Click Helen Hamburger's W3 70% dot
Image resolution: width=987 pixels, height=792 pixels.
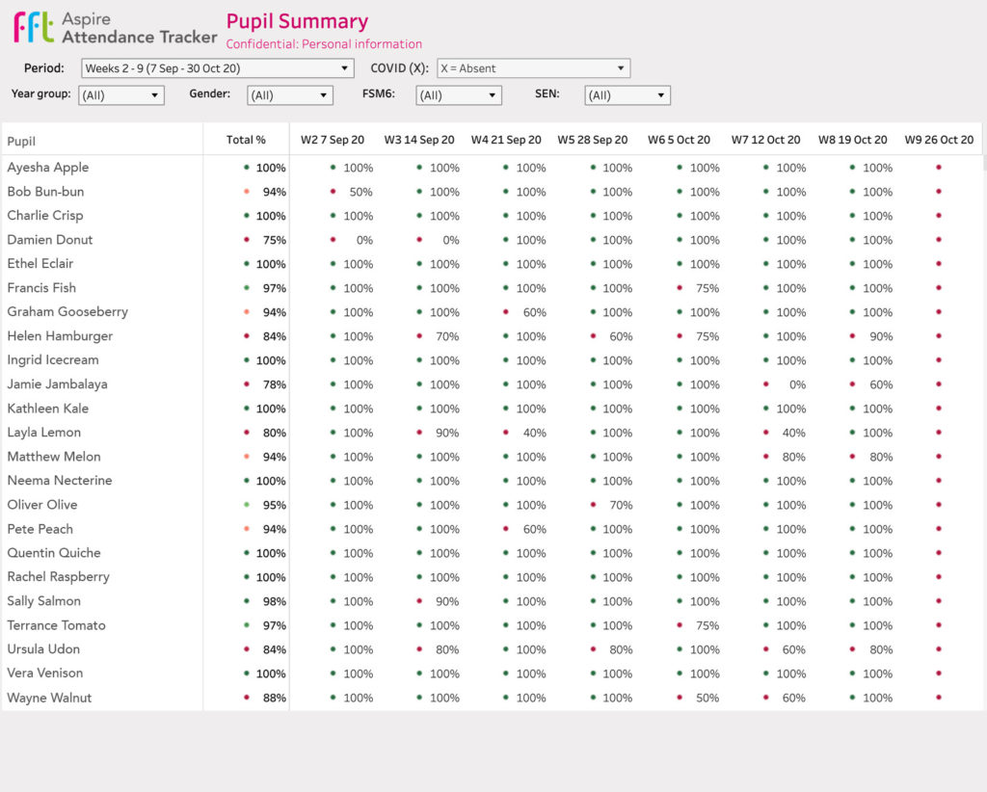(419, 336)
